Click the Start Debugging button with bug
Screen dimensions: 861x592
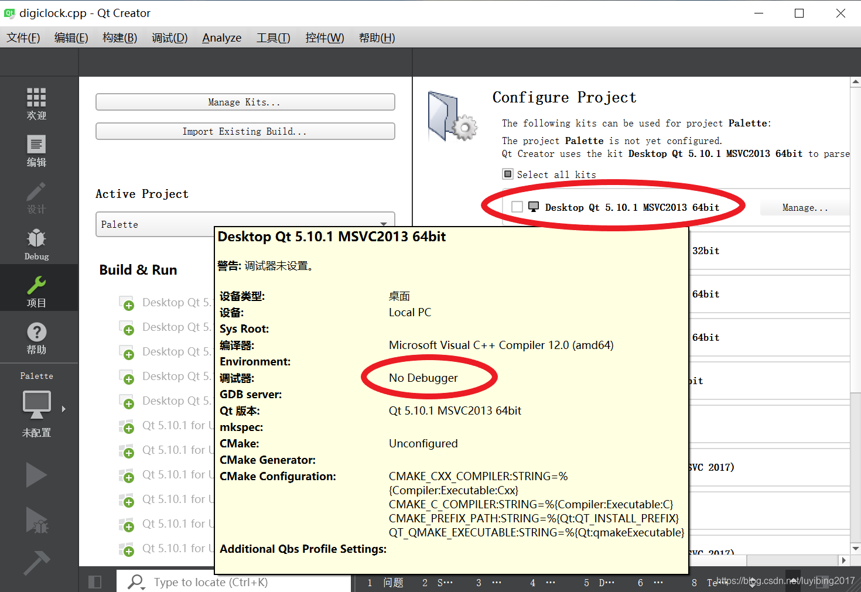[36, 520]
